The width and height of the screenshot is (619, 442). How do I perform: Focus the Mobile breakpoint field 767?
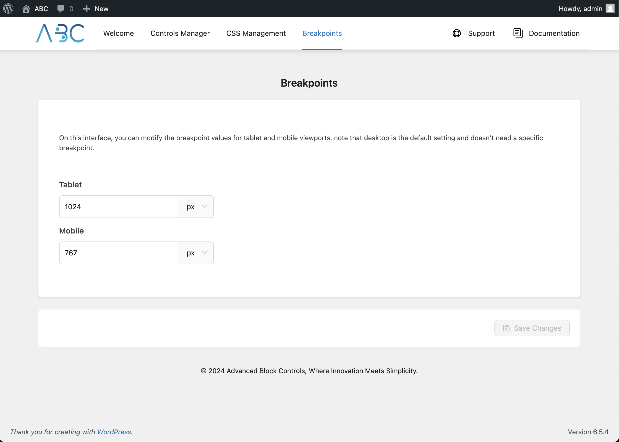pos(118,253)
